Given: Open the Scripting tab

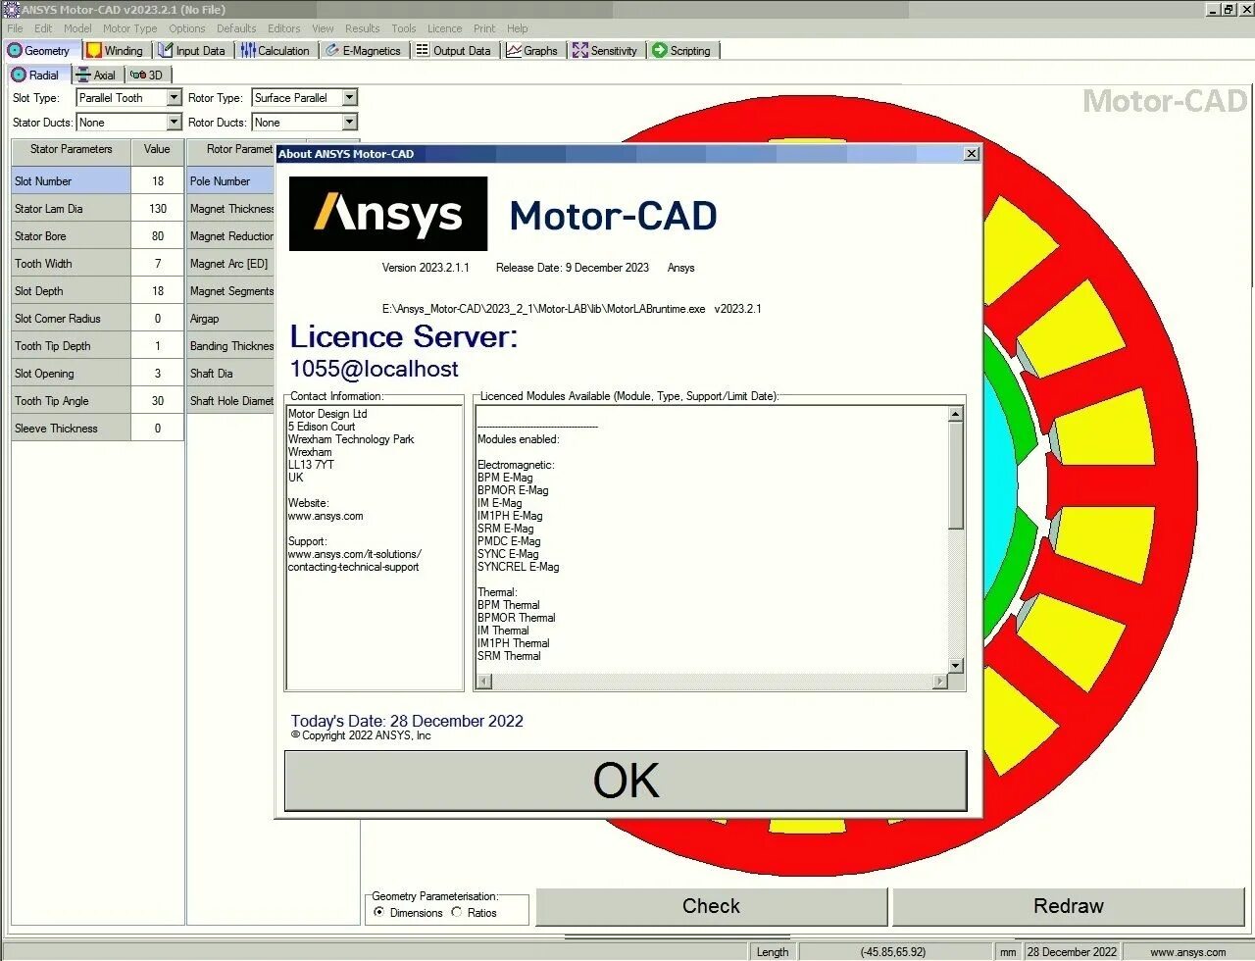Looking at the screenshot, I should coord(681,50).
